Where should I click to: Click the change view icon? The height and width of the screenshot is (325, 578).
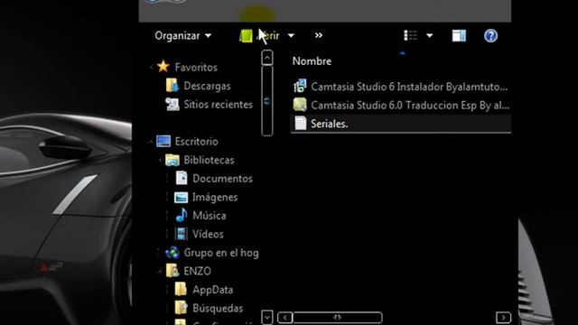point(410,36)
